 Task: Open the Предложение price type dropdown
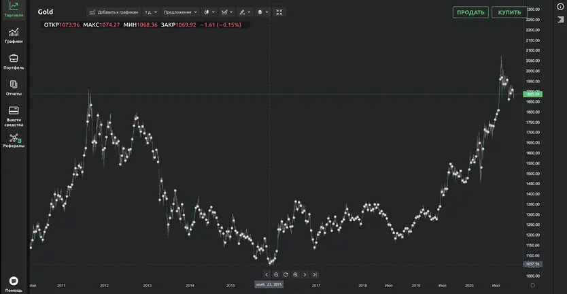pos(181,12)
